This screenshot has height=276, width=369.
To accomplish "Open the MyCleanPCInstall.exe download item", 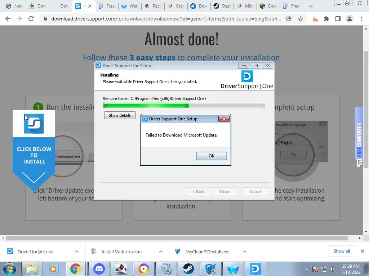I will point(207,252).
